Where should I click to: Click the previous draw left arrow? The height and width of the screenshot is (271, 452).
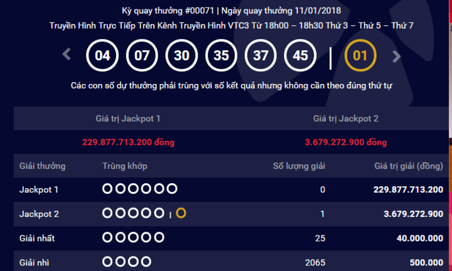pyautogui.click(x=67, y=55)
